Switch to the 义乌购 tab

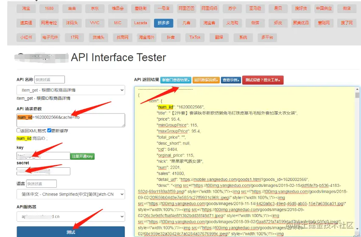[232, 23]
